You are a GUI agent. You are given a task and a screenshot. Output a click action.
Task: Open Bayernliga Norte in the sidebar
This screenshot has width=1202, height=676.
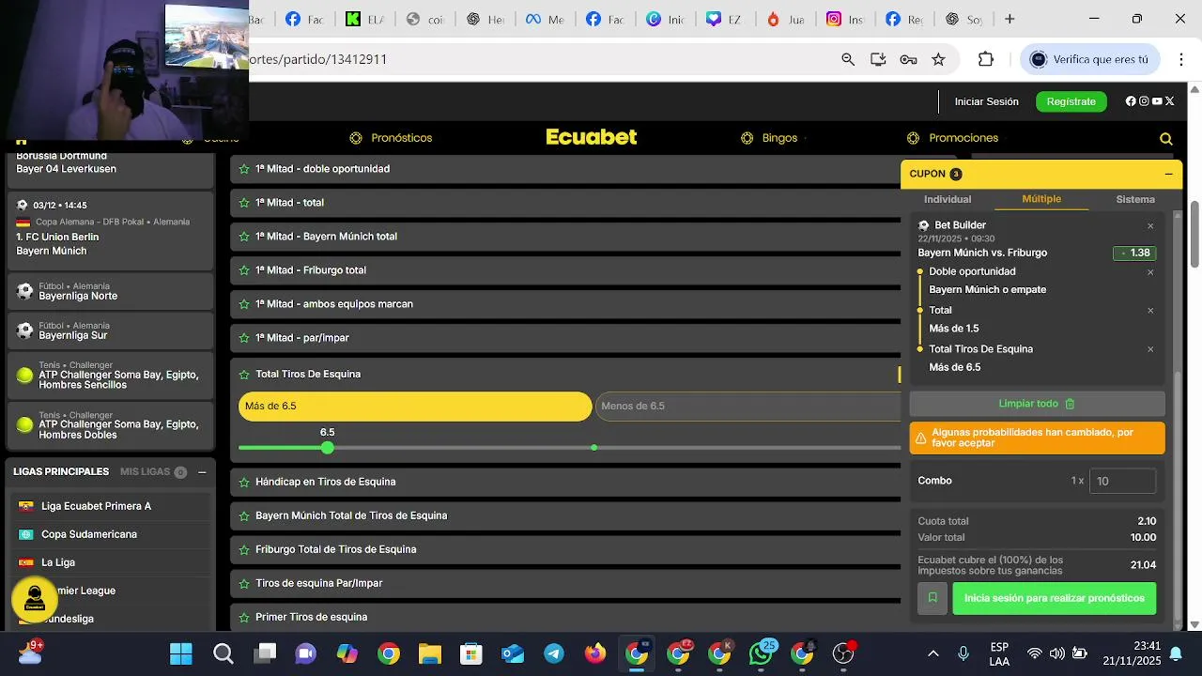(x=111, y=291)
